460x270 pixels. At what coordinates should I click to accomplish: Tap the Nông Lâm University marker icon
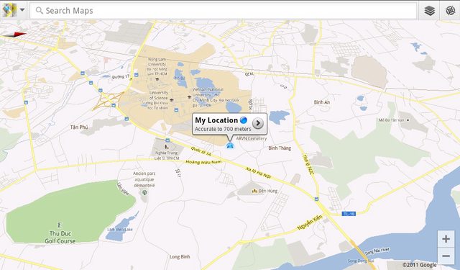[157, 79]
